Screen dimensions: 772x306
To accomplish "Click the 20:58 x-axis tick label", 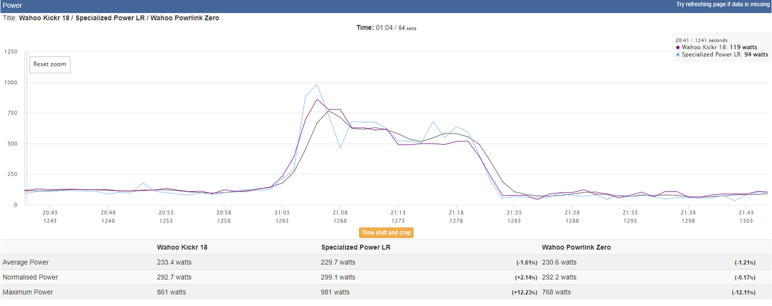I will click(224, 213).
